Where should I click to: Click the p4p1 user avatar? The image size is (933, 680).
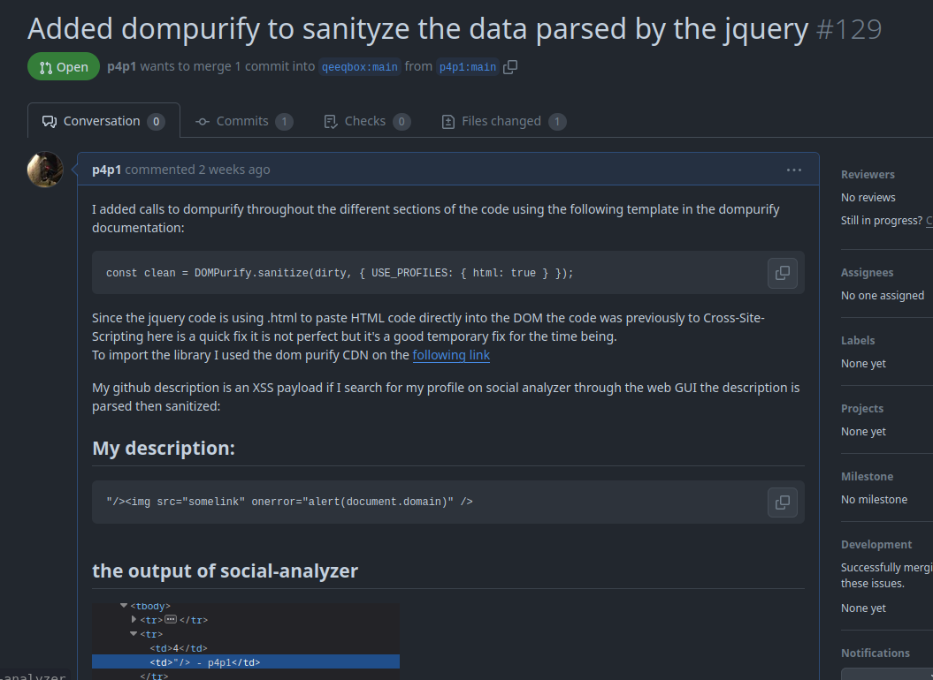coord(45,170)
